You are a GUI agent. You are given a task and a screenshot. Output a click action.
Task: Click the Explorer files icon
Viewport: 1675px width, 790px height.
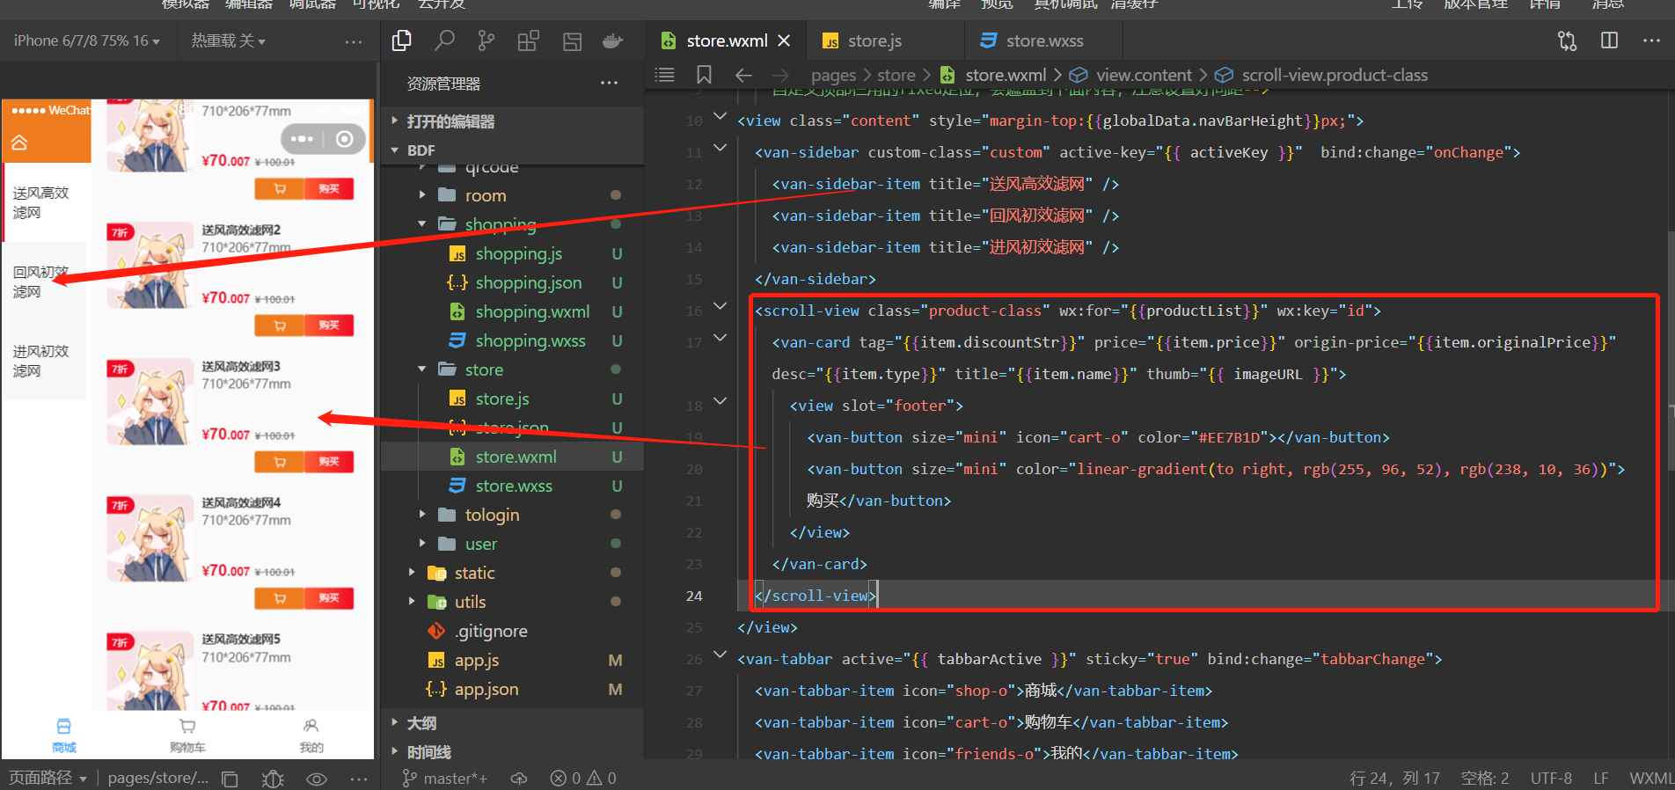pos(402,40)
